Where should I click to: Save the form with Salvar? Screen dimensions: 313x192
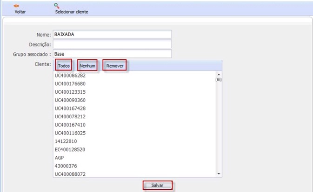coord(158,186)
